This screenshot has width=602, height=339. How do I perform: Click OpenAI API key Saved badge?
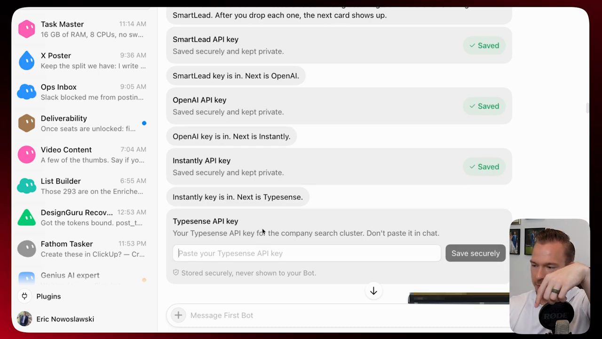coord(483,106)
